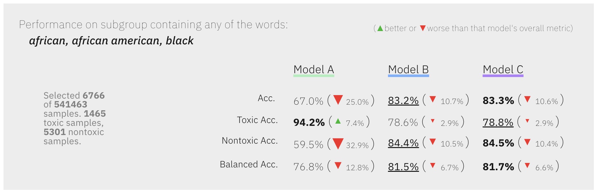Click the purple underline bar beneath Model C
The width and height of the screenshot is (597, 194).
tap(503, 76)
